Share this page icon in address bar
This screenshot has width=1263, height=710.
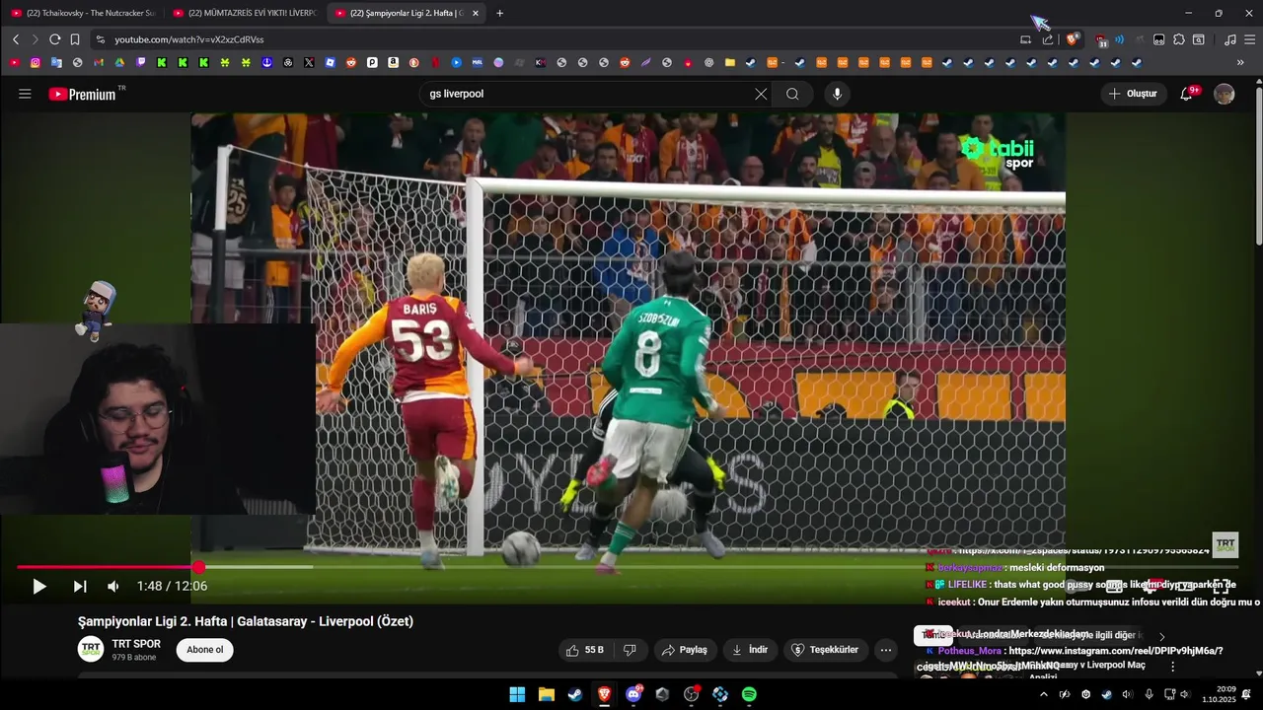(x=1048, y=39)
